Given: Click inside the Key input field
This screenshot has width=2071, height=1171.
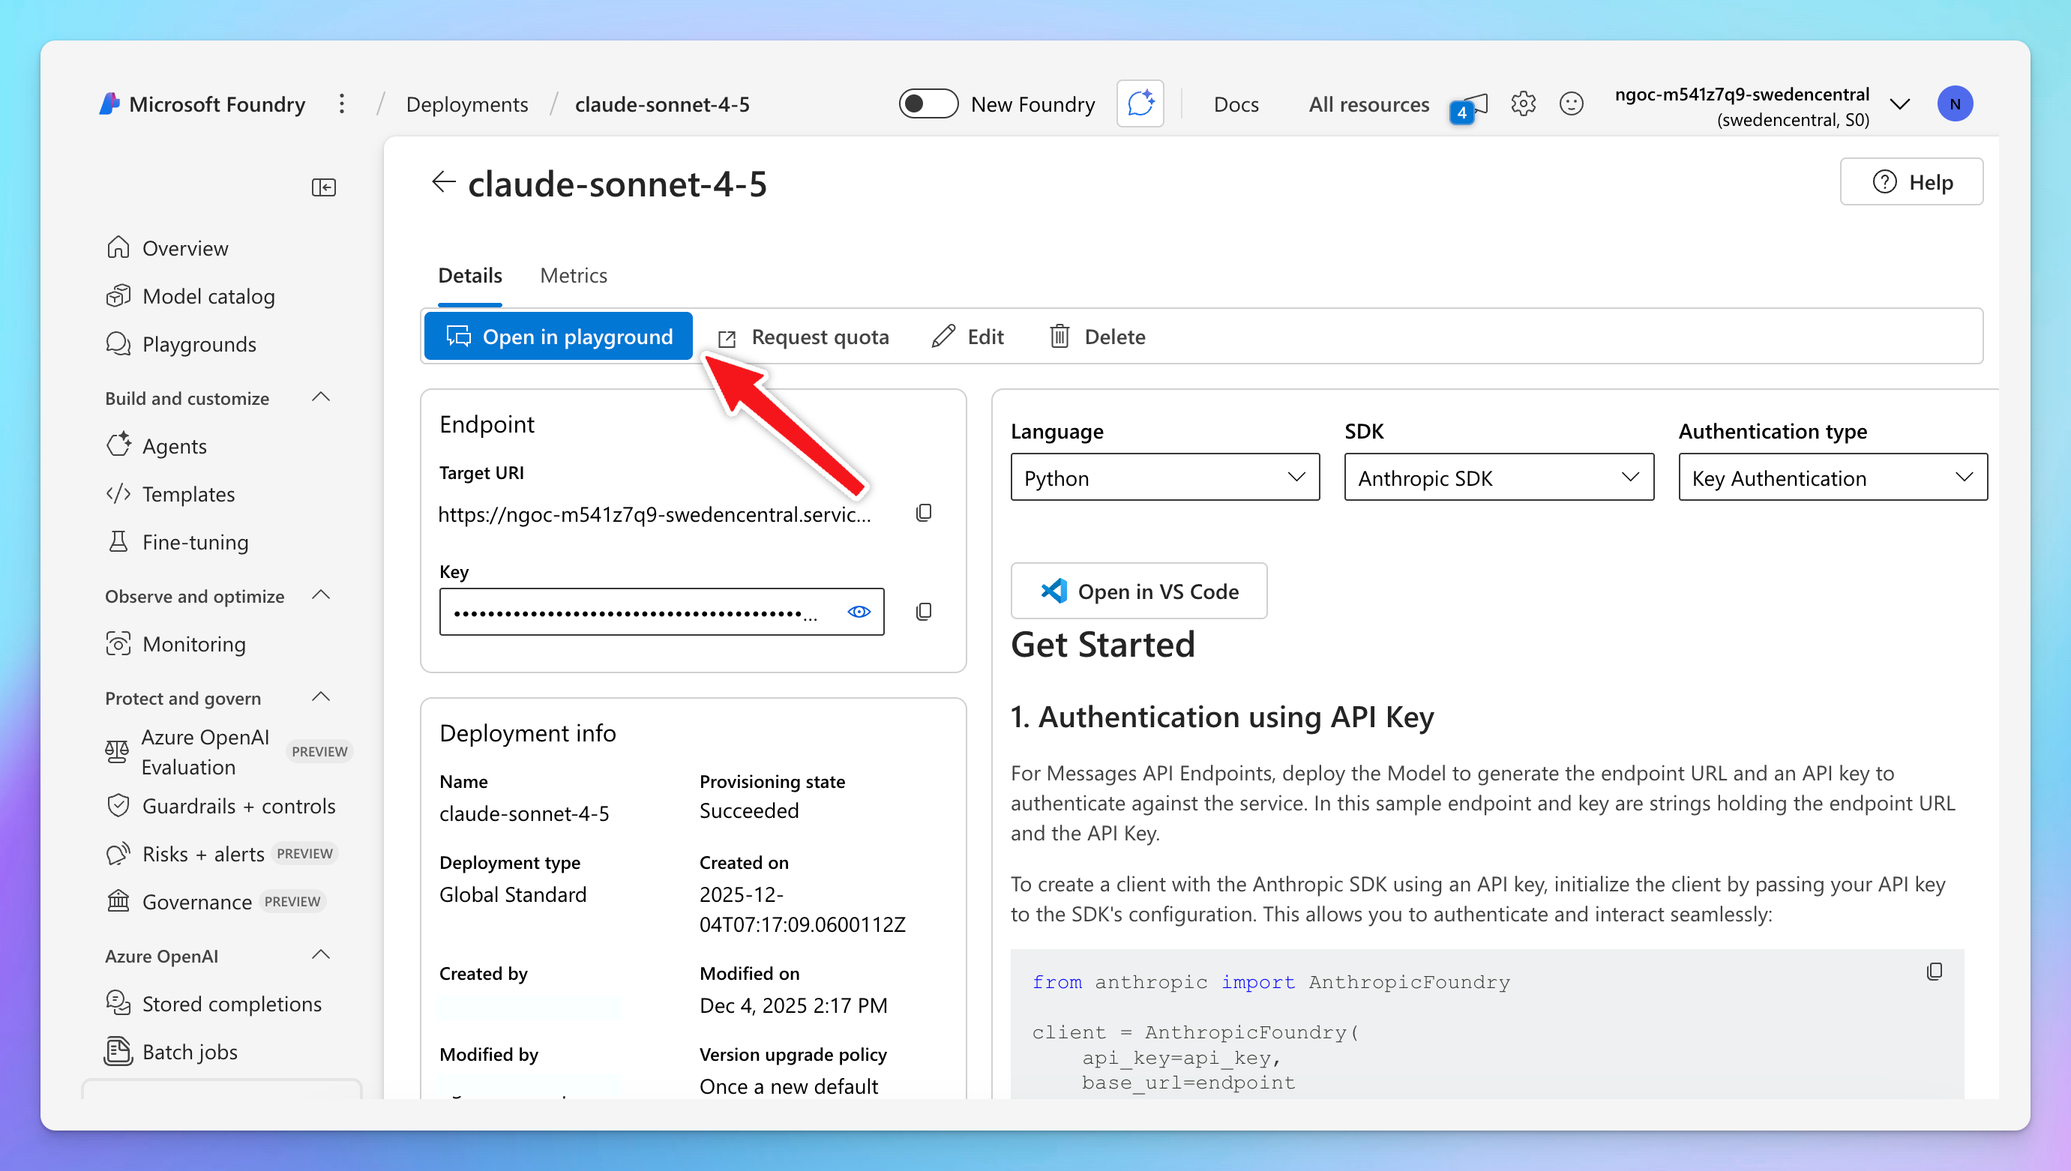Looking at the screenshot, I should tap(635, 612).
